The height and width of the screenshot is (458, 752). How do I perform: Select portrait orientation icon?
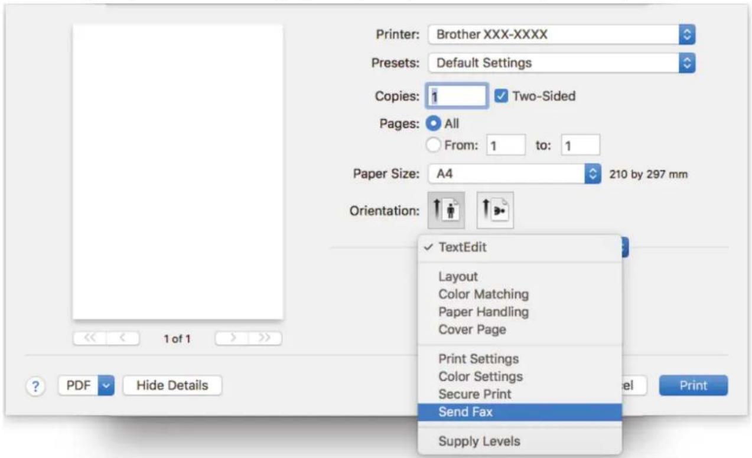446,210
